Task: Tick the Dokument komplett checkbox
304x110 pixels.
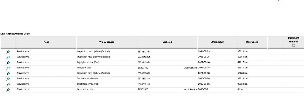Action: tap(293, 45)
